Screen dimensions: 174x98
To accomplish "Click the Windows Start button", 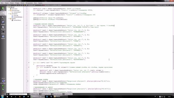I will click(x=2, y=96).
